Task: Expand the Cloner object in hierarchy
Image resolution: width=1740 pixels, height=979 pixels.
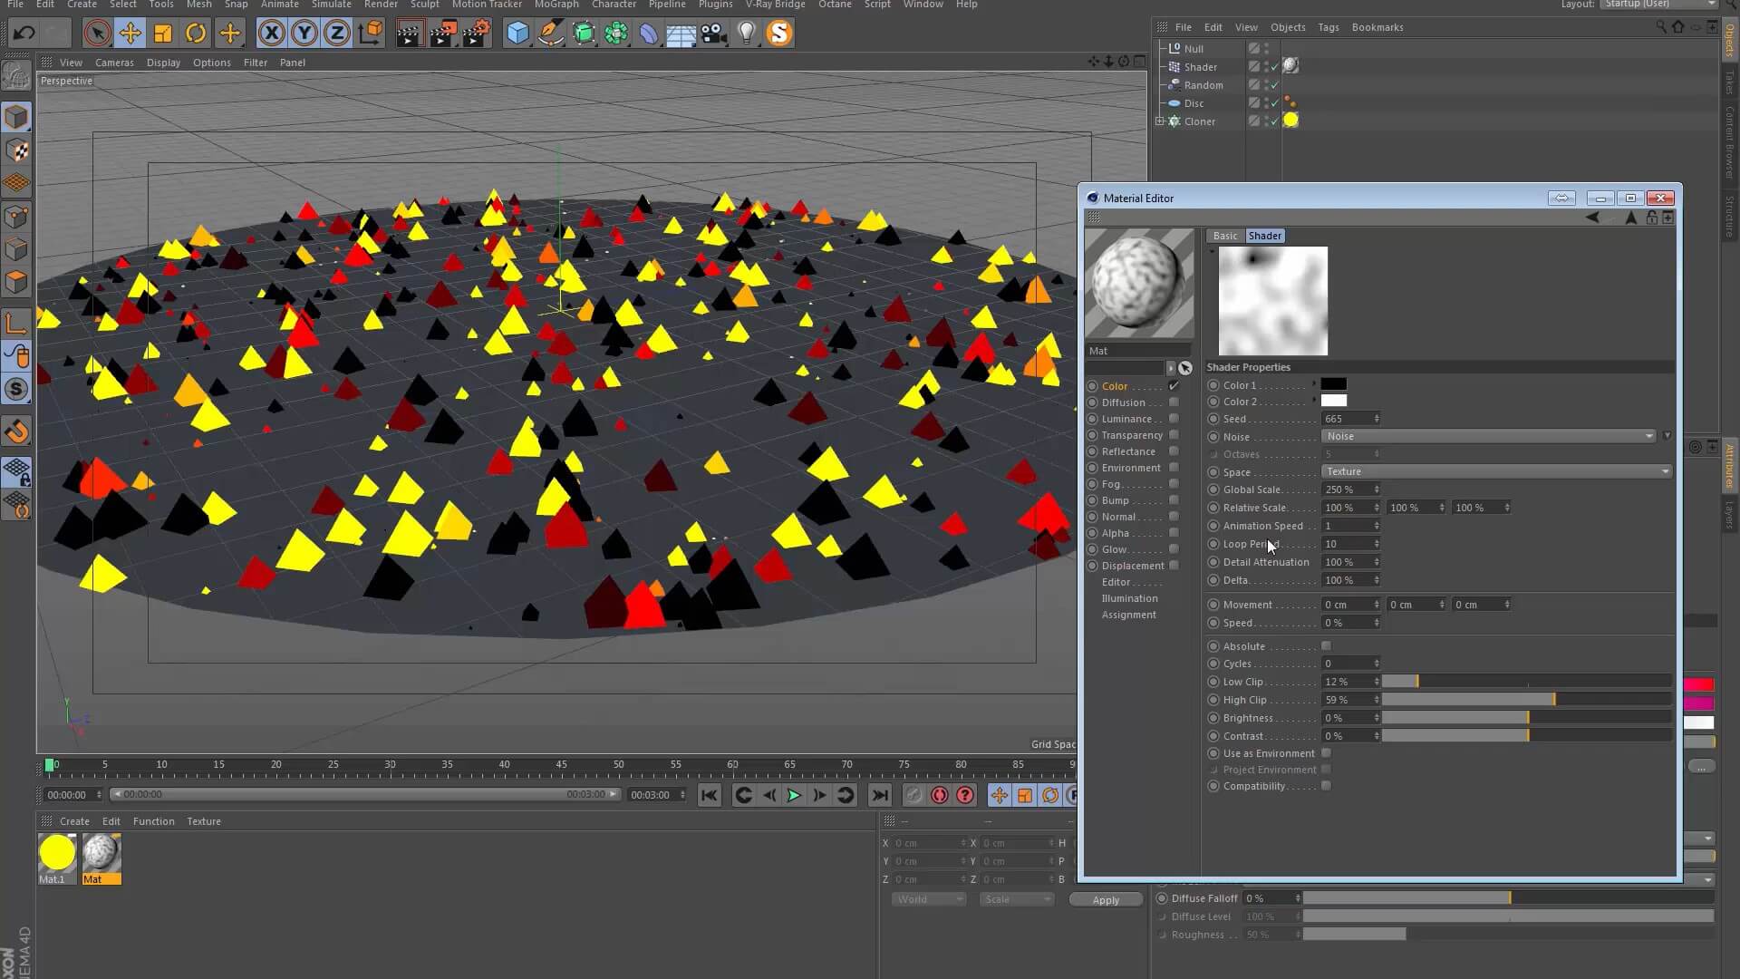Action: coord(1159,121)
